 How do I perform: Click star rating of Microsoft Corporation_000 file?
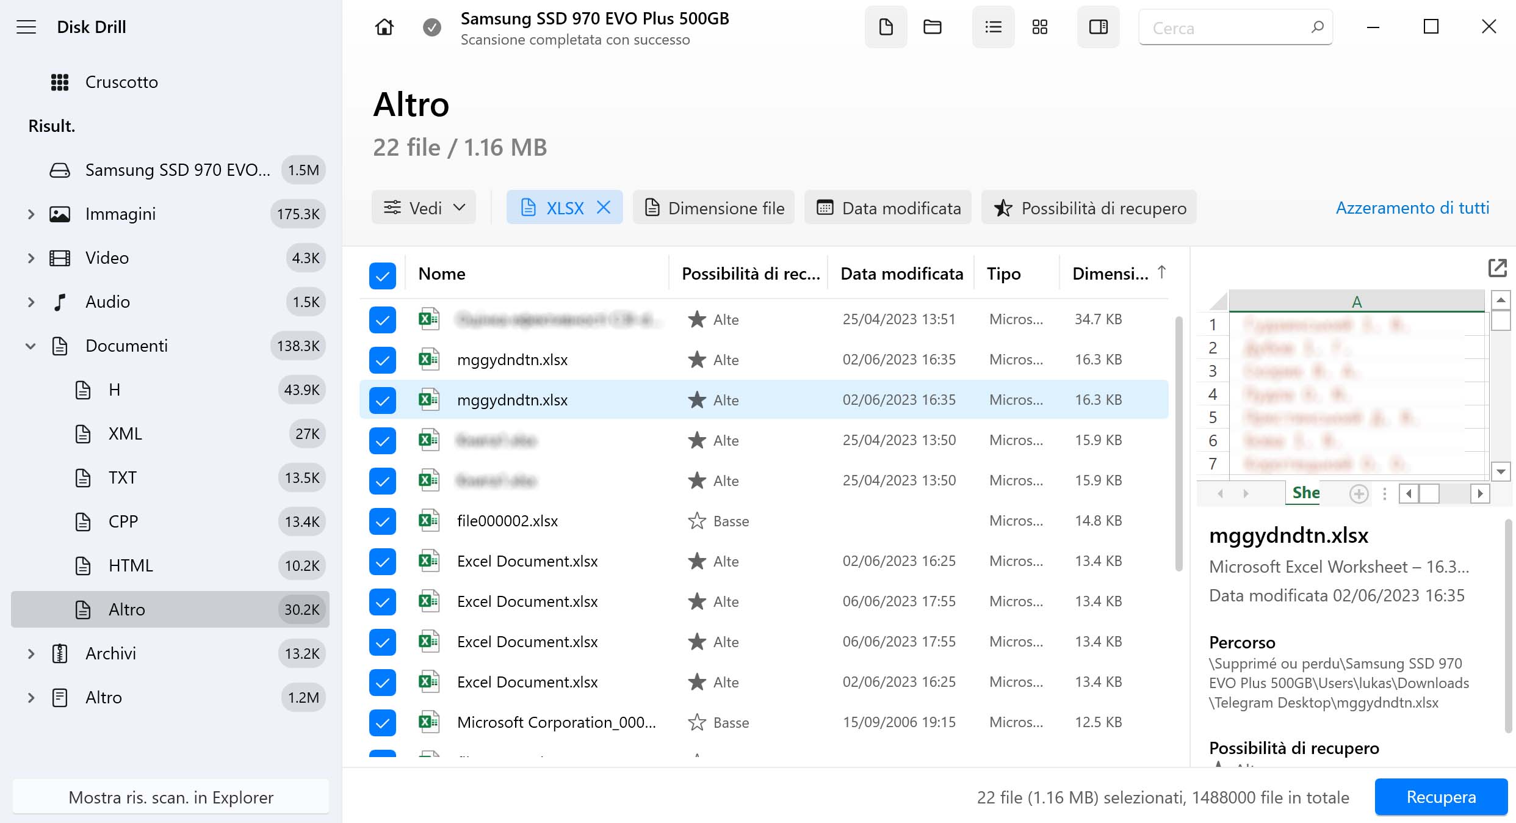[697, 722]
